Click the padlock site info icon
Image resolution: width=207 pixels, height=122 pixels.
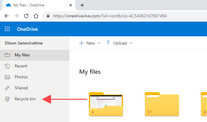click(x=48, y=16)
